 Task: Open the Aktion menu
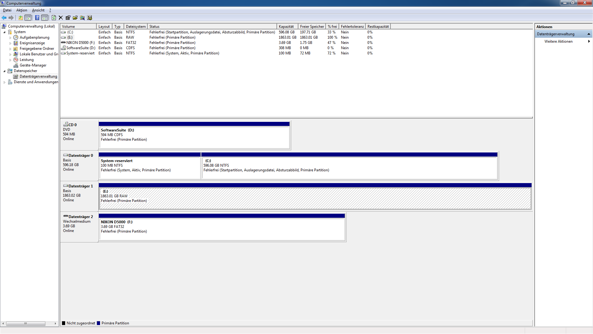[22, 10]
